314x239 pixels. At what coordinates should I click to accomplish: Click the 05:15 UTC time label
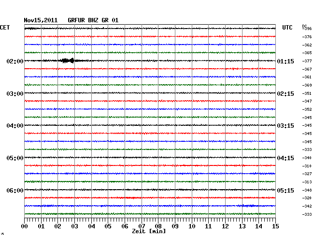point(285,190)
